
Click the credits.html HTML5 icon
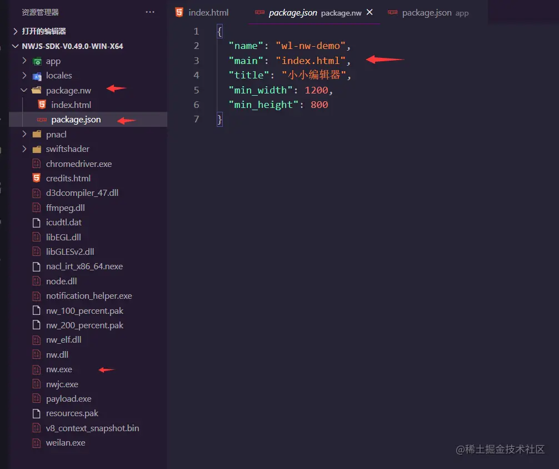36,178
